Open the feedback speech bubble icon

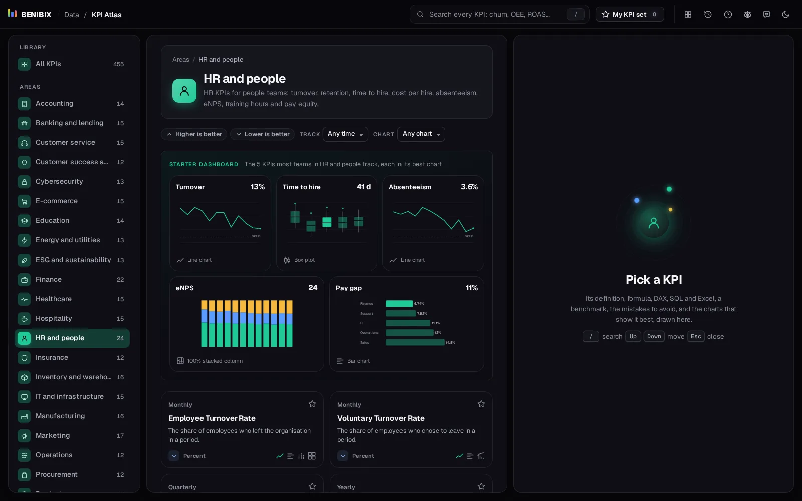point(766,14)
